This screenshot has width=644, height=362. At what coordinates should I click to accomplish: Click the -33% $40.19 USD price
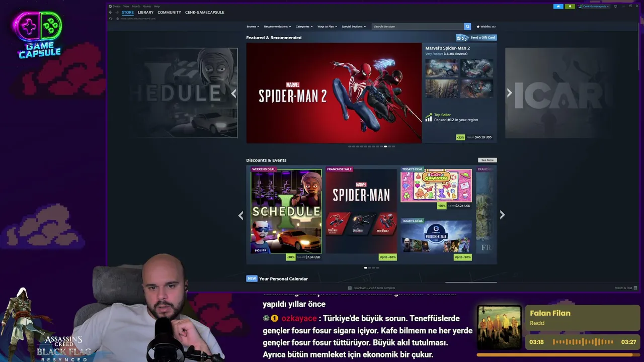click(474, 137)
